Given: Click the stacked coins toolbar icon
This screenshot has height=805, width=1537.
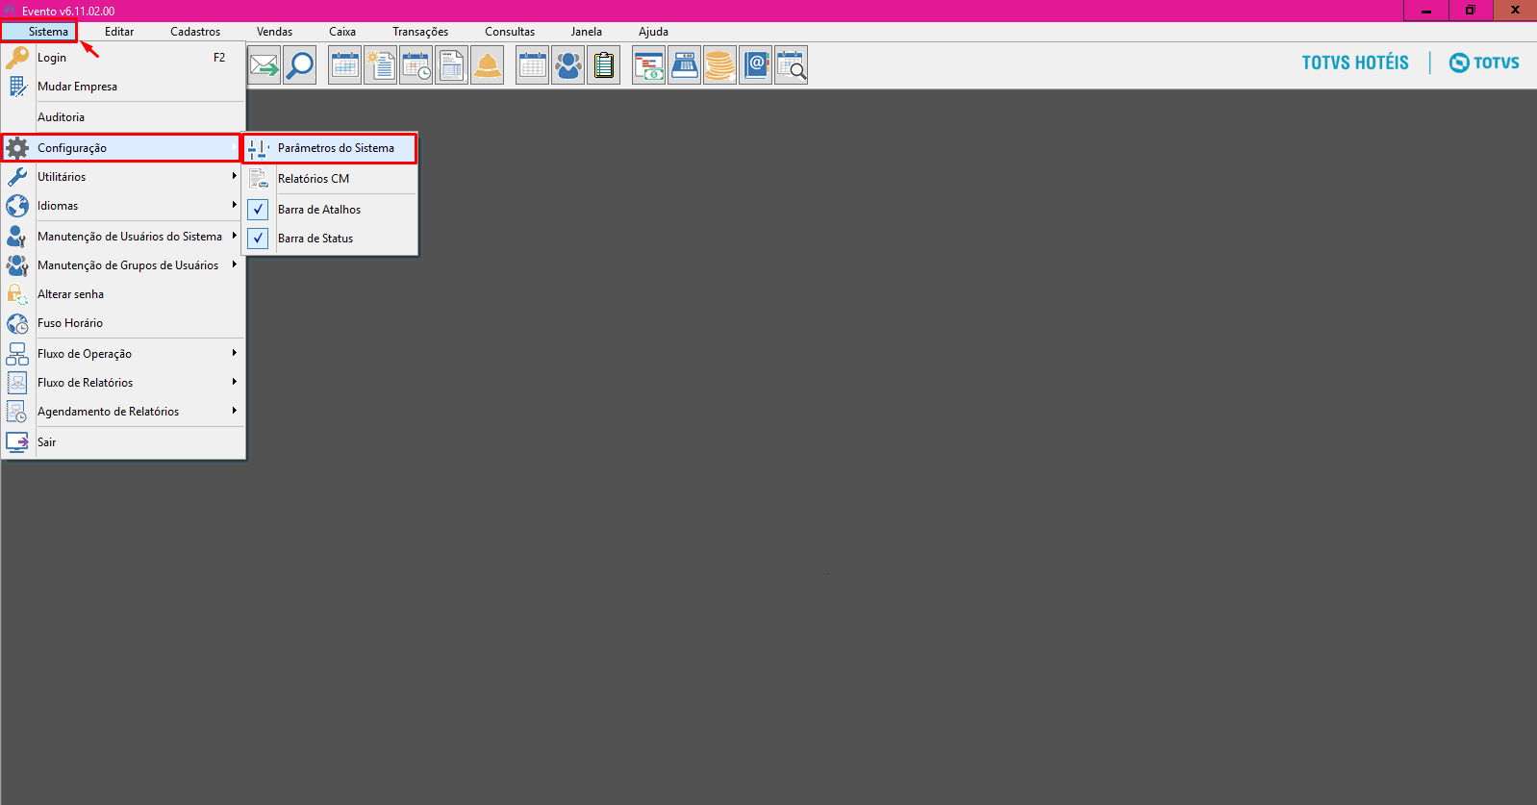Looking at the screenshot, I should (x=719, y=65).
